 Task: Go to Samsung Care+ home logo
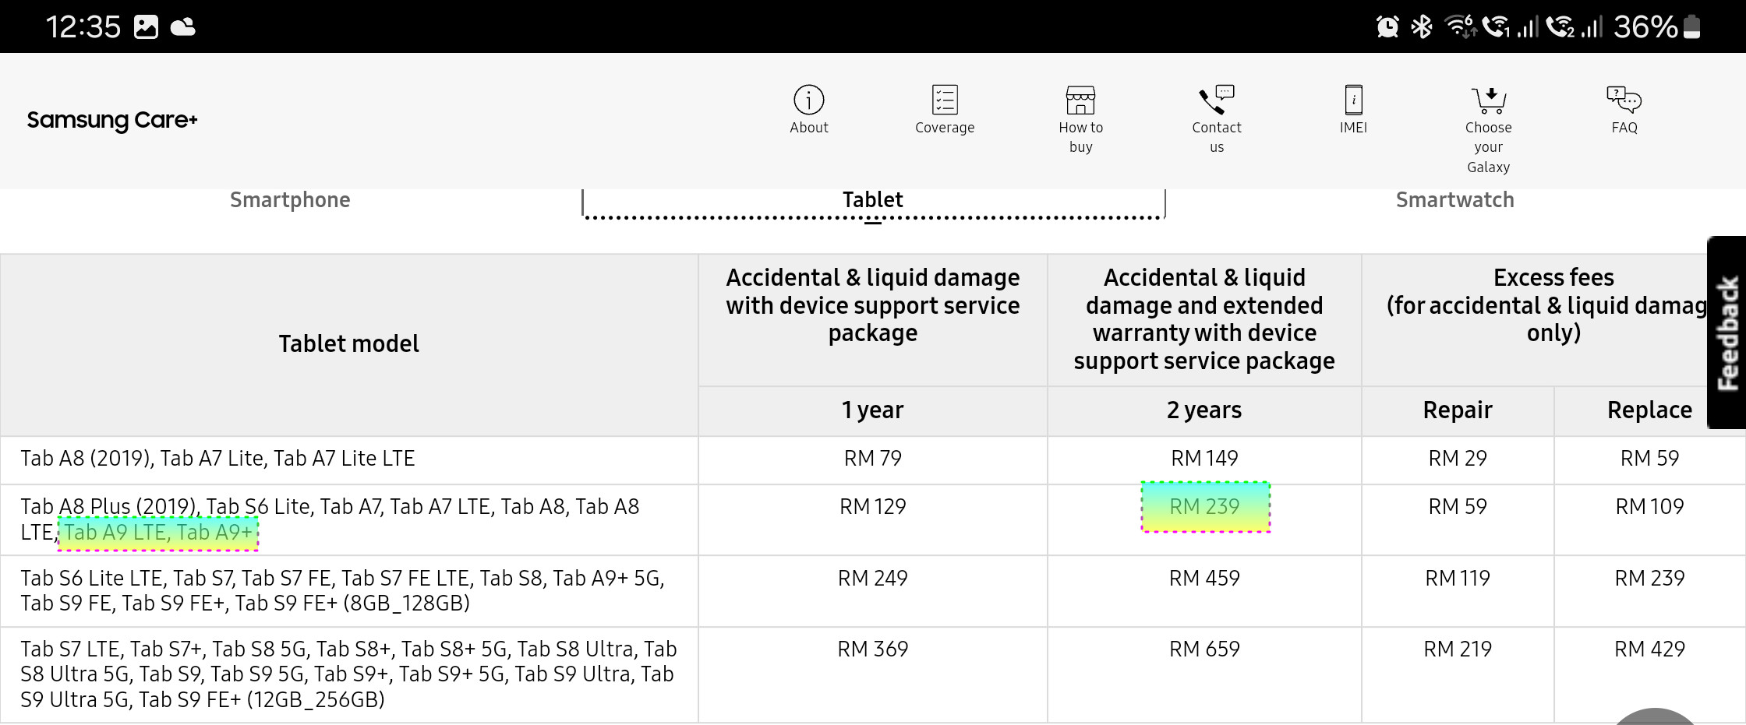[112, 120]
